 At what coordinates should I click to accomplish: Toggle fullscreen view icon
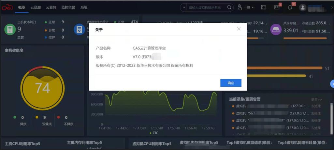pyautogui.click(x=264, y=7)
